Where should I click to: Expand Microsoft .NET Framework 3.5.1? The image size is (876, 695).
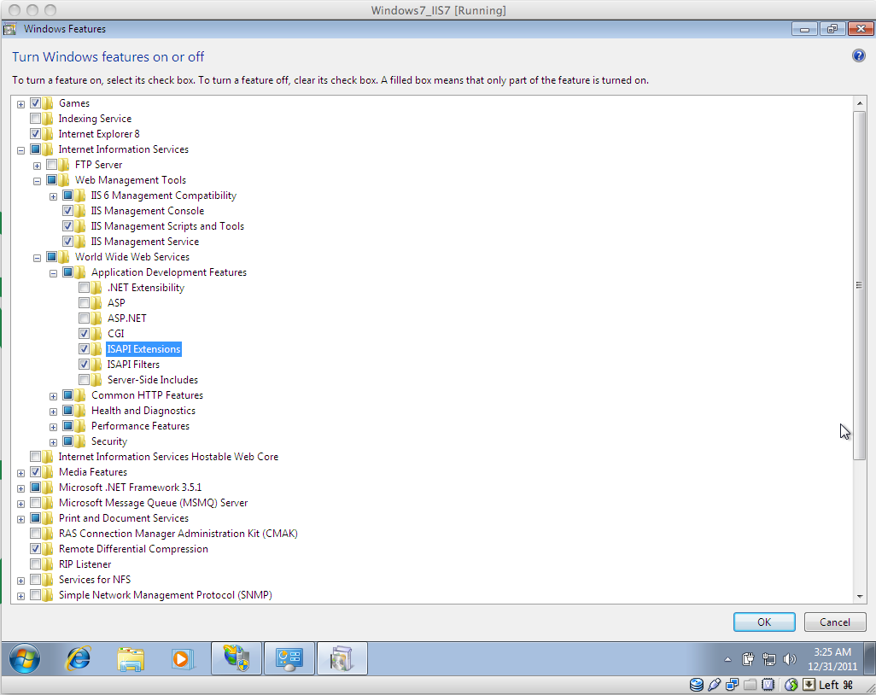(x=20, y=487)
